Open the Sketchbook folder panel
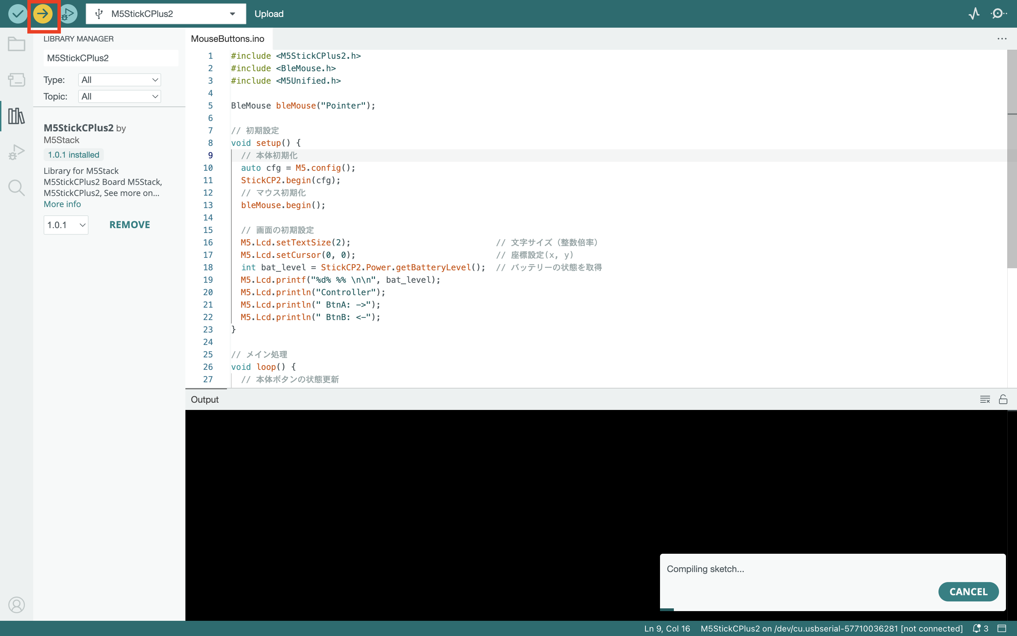This screenshot has height=636, width=1017. click(16, 44)
